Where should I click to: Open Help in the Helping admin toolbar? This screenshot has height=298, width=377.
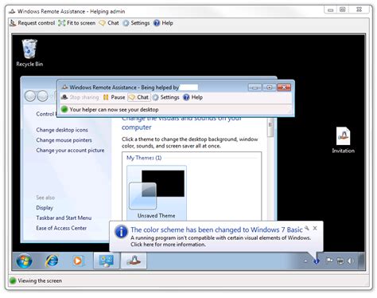click(x=163, y=23)
